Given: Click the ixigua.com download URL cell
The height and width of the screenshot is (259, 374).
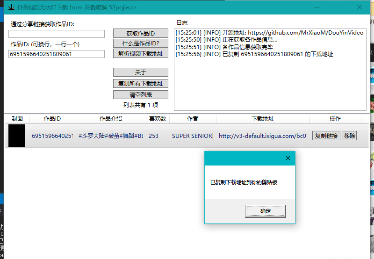Looking at the screenshot, I should tap(262, 136).
